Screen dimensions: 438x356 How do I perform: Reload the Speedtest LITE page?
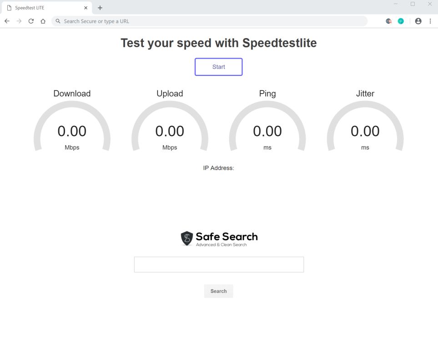click(31, 21)
